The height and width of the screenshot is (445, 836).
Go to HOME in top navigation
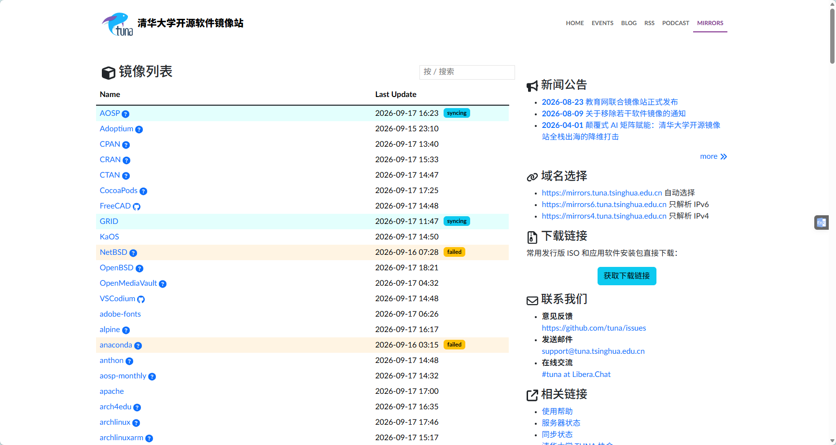[575, 23]
